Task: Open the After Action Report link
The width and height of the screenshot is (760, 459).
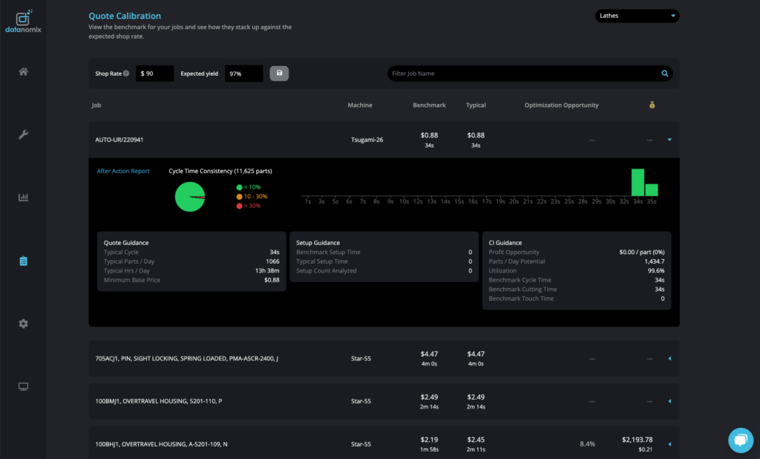Action: tap(123, 170)
